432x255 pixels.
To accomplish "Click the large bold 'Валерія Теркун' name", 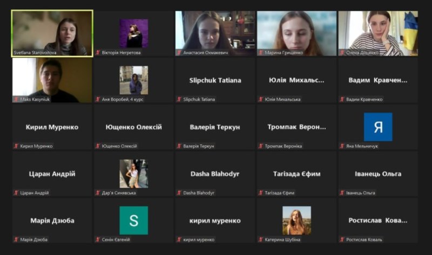I will 215,127.
